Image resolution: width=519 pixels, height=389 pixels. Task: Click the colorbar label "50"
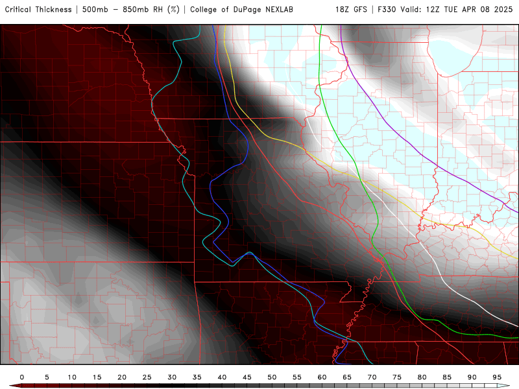pyautogui.click(x=272, y=377)
